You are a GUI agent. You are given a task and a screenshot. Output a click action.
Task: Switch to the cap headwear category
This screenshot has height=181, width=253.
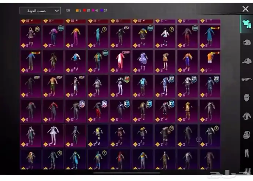[246, 61]
